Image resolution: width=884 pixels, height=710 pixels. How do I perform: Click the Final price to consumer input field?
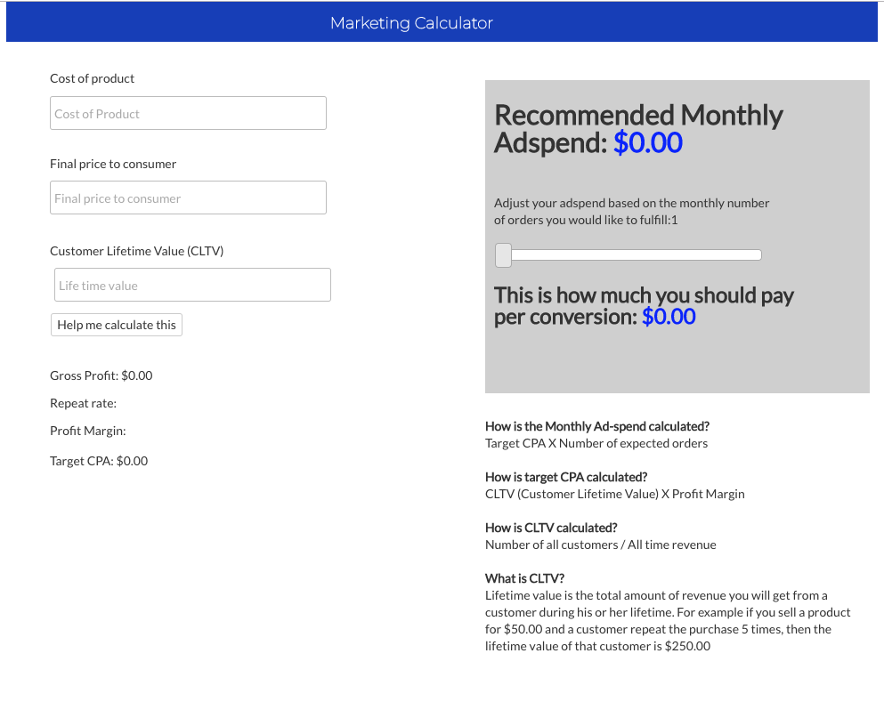(x=187, y=197)
